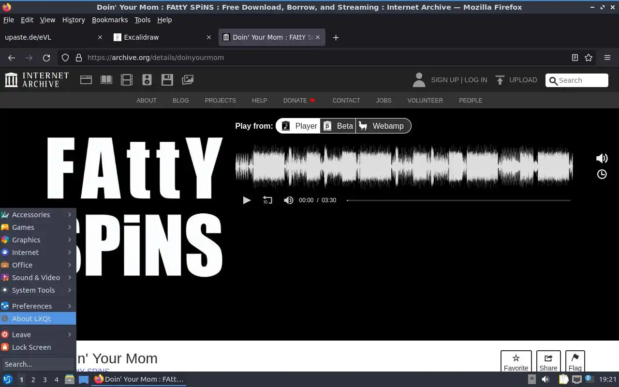619x387 pixels.
Task: Click the SIGN UP link
Action: (x=444, y=80)
